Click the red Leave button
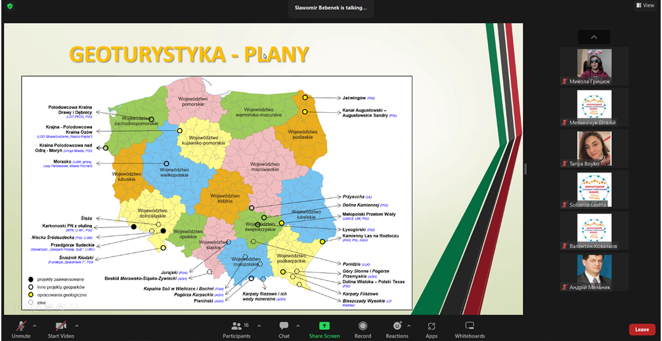This screenshot has width=662, height=341. [x=642, y=329]
